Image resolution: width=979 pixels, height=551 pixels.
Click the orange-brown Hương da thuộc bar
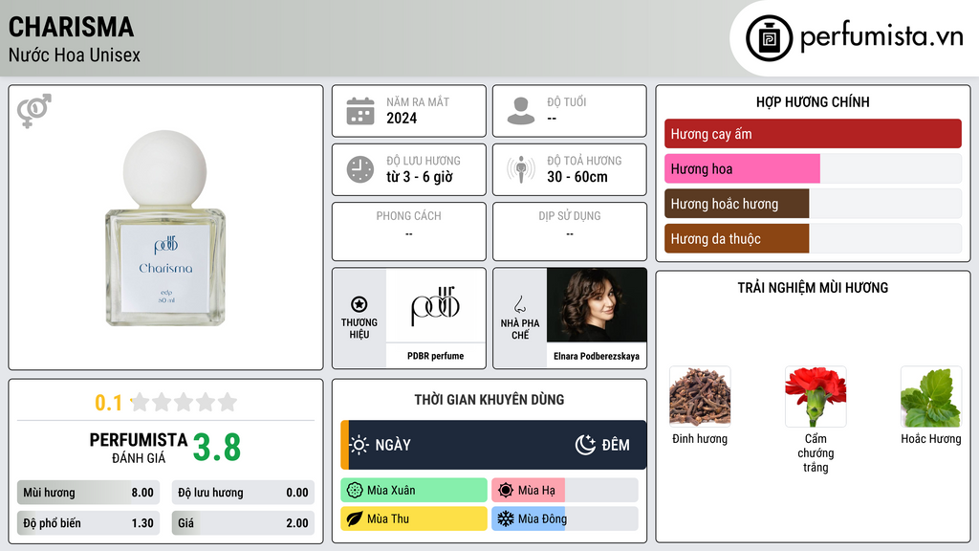coord(737,238)
